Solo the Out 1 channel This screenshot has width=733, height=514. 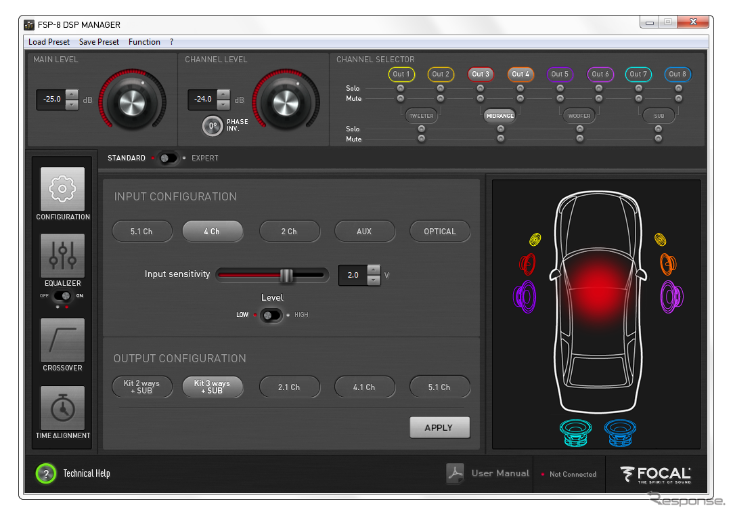click(401, 88)
